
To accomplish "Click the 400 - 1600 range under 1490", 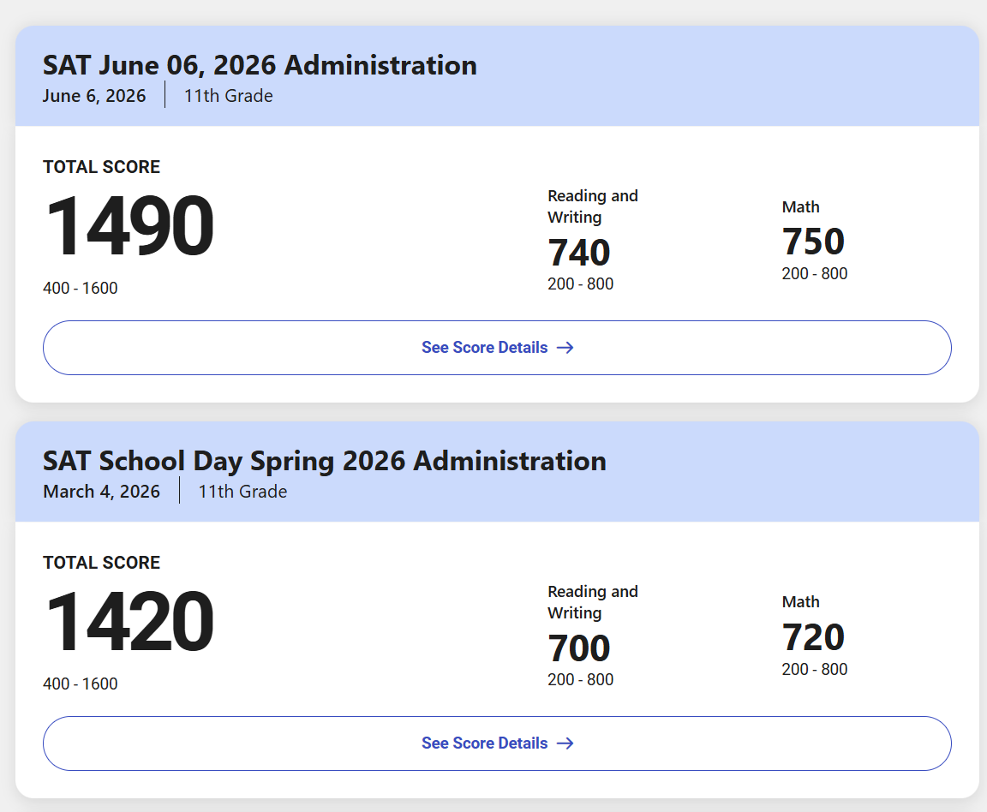I will click(80, 289).
